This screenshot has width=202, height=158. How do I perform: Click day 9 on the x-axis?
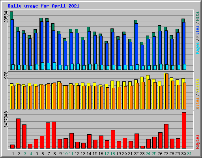60,154
